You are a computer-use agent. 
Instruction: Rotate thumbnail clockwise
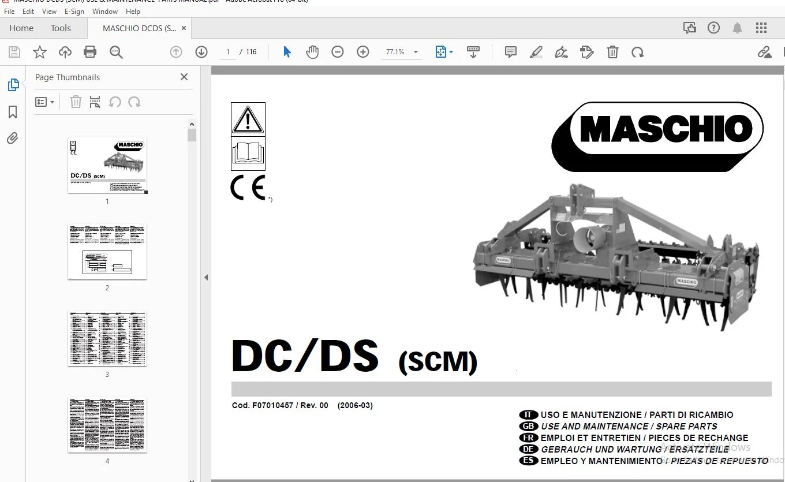(134, 102)
